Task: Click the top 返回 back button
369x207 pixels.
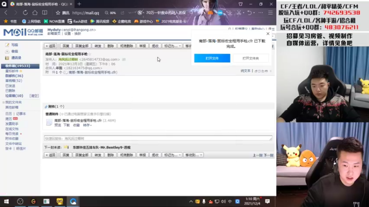Action: (50, 46)
